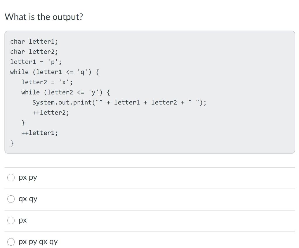The height and width of the screenshot is (248, 299).
Task: Click the "px py qx qy" answer text
Action: point(38,242)
